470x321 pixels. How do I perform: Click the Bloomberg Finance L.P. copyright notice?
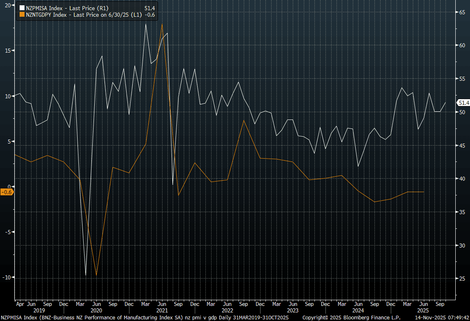(x=351, y=317)
